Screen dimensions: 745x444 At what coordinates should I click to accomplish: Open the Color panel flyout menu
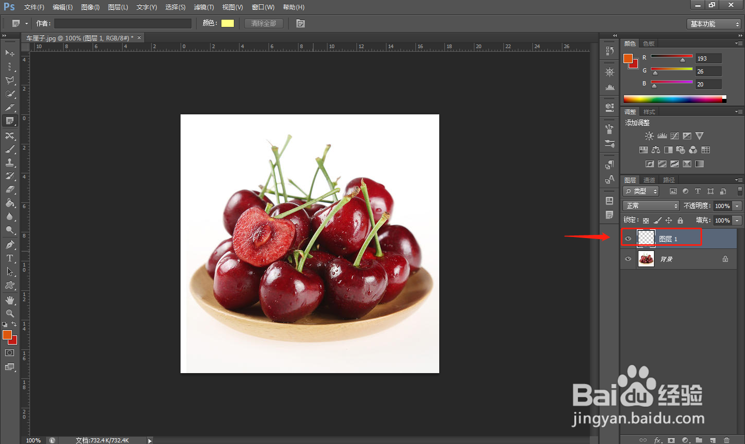pyautogui.click(x=739, y=43)
